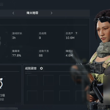This screenshot has height=110, width=110.
Task: Select second badge slot in top row
Action: coord(48,80)
